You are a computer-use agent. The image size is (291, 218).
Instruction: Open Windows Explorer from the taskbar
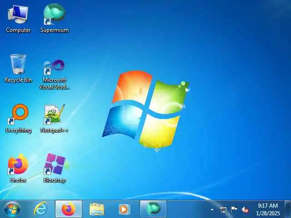pos(96,209)
